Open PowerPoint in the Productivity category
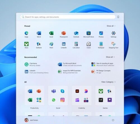Image resolution: width=140 pixels, height=124 pixels. pos(39,91)
